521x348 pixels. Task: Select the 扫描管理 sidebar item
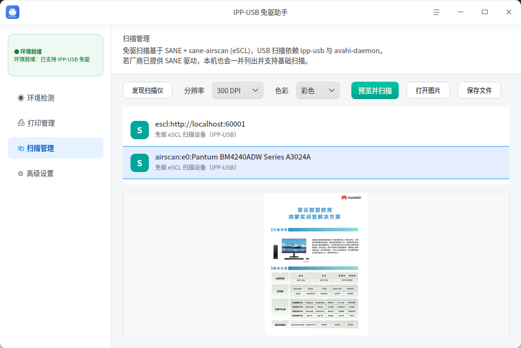(56, 148)
